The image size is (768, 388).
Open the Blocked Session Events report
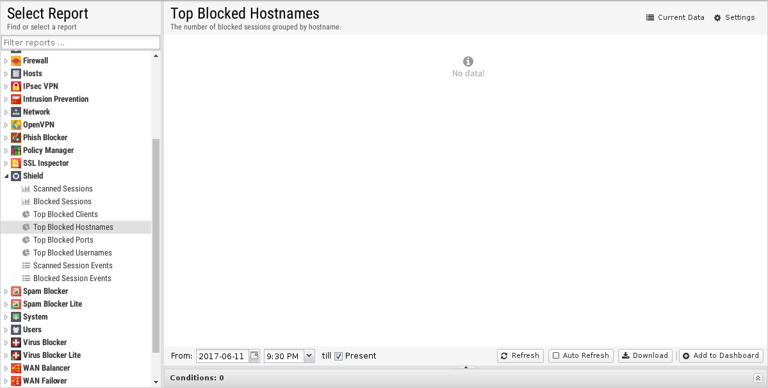point(72,279)
